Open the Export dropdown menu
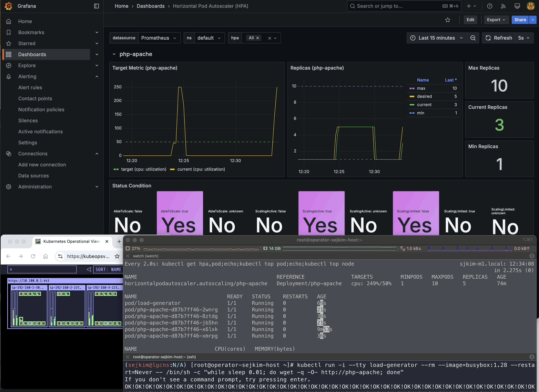 pyautogui.click(x=496, y=20)
